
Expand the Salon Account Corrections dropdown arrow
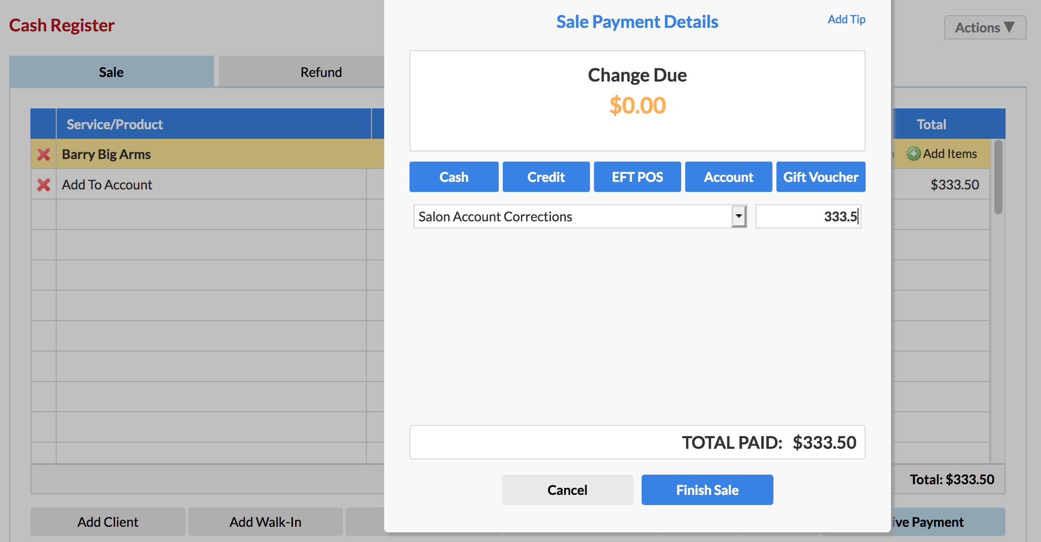(x=739, y=217)
